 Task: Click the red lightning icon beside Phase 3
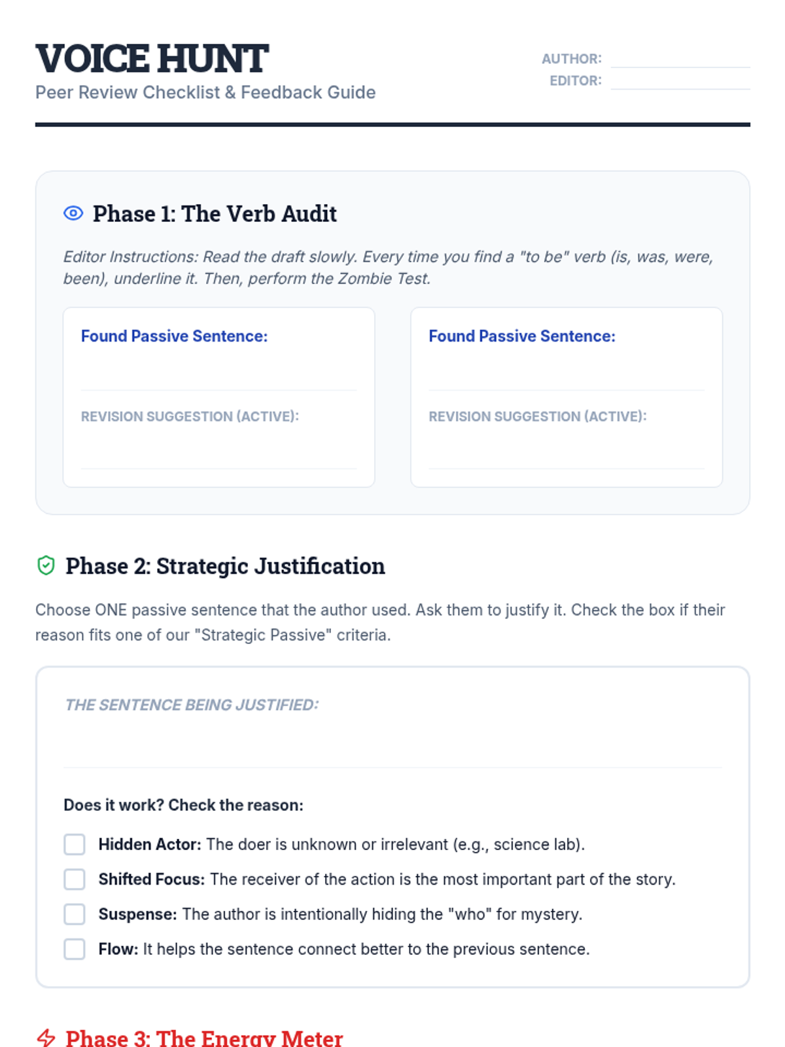46,1038
